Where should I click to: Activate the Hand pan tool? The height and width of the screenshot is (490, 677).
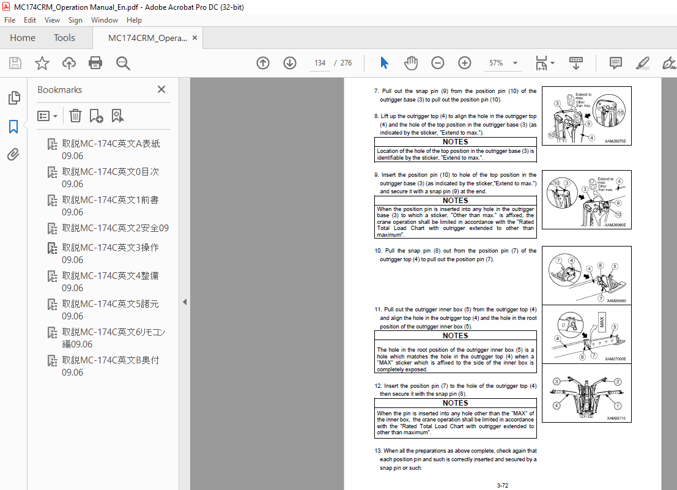410,63
